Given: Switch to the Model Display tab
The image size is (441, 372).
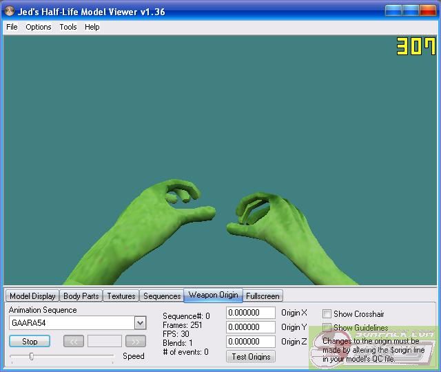Looking at the screenshot, I should [x=32, y=296].
